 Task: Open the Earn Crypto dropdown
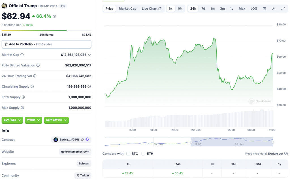(56, 120)
